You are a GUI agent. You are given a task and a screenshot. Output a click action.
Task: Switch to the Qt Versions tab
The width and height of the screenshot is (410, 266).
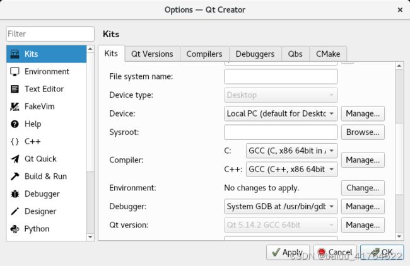(152, 54)
